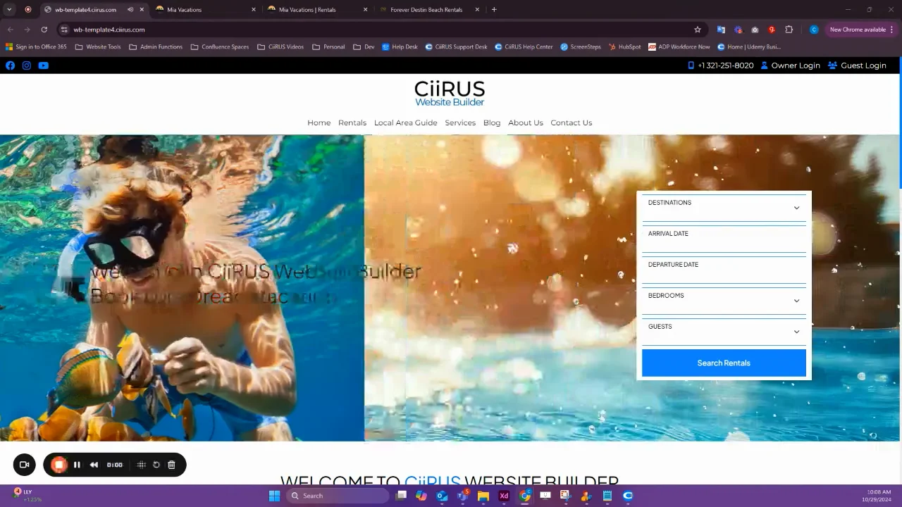The width and height of the screenshot is (902, 507).
Task: Open the Guest Login link
Action: coord(857,65)
